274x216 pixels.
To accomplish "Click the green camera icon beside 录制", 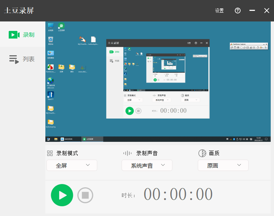I will pos(14,35).
